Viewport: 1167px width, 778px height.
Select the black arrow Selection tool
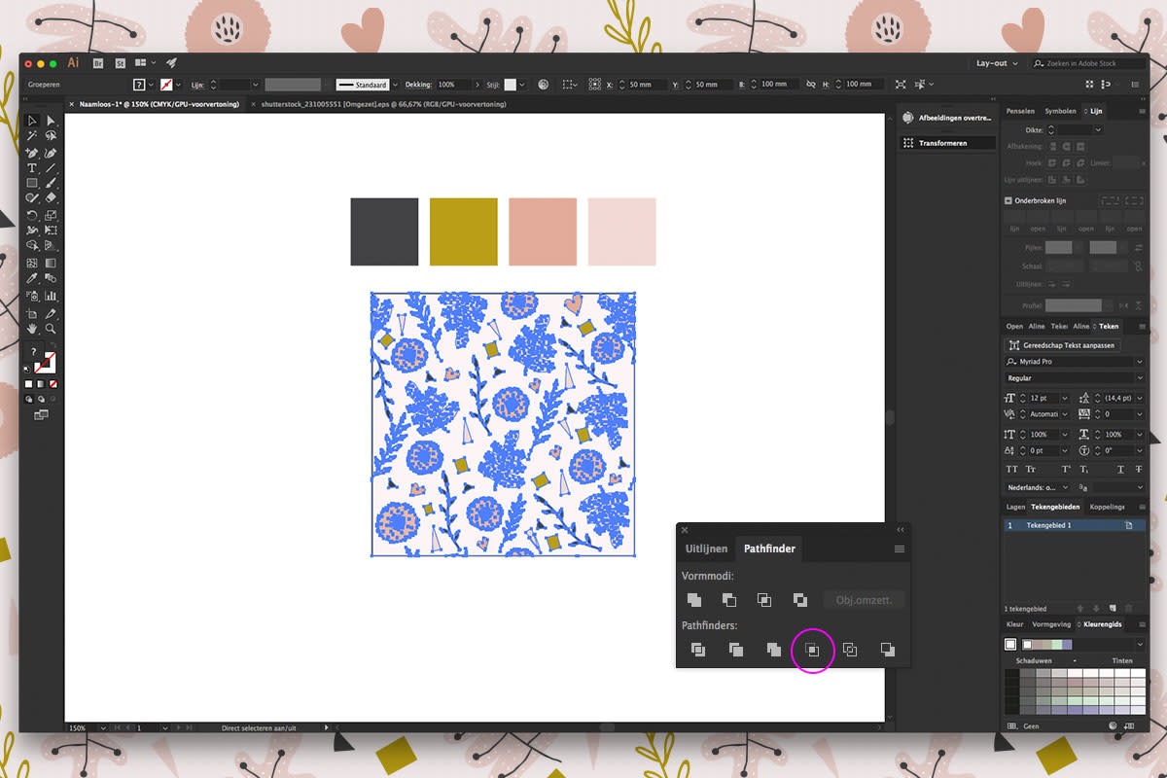click(32, 121)
